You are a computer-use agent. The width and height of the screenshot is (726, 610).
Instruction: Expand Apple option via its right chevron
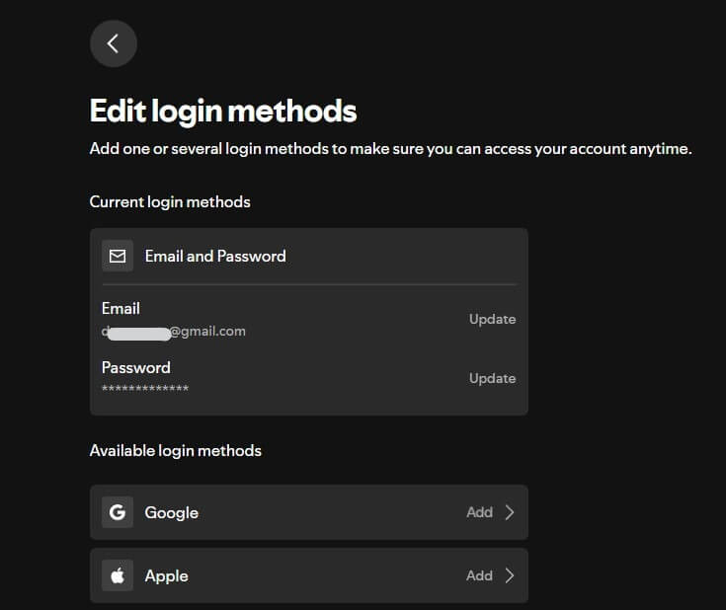click(x=510, y=575)
